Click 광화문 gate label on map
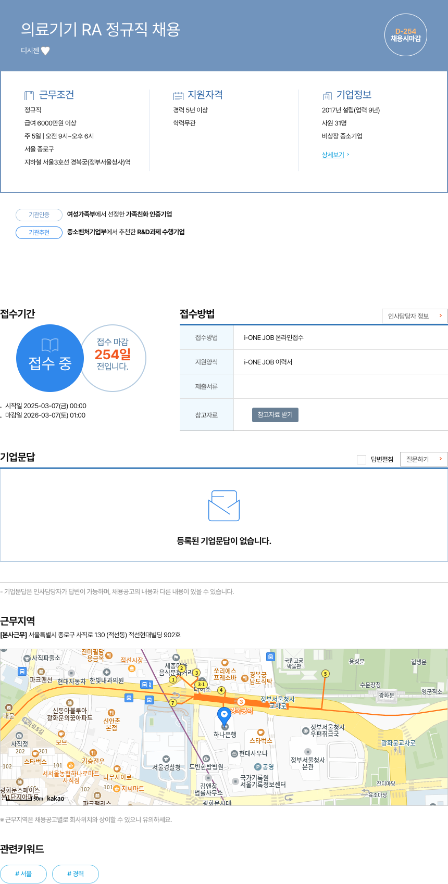 (x=387, y=695)
